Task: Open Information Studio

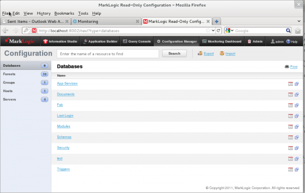Action: pos(60,41)
